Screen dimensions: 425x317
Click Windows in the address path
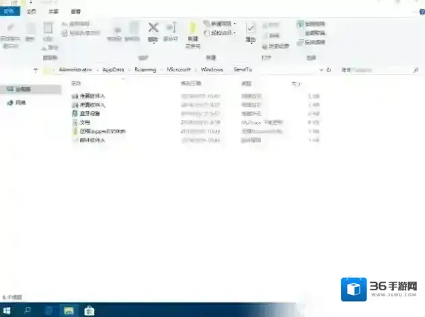click(x=212, y=70)
